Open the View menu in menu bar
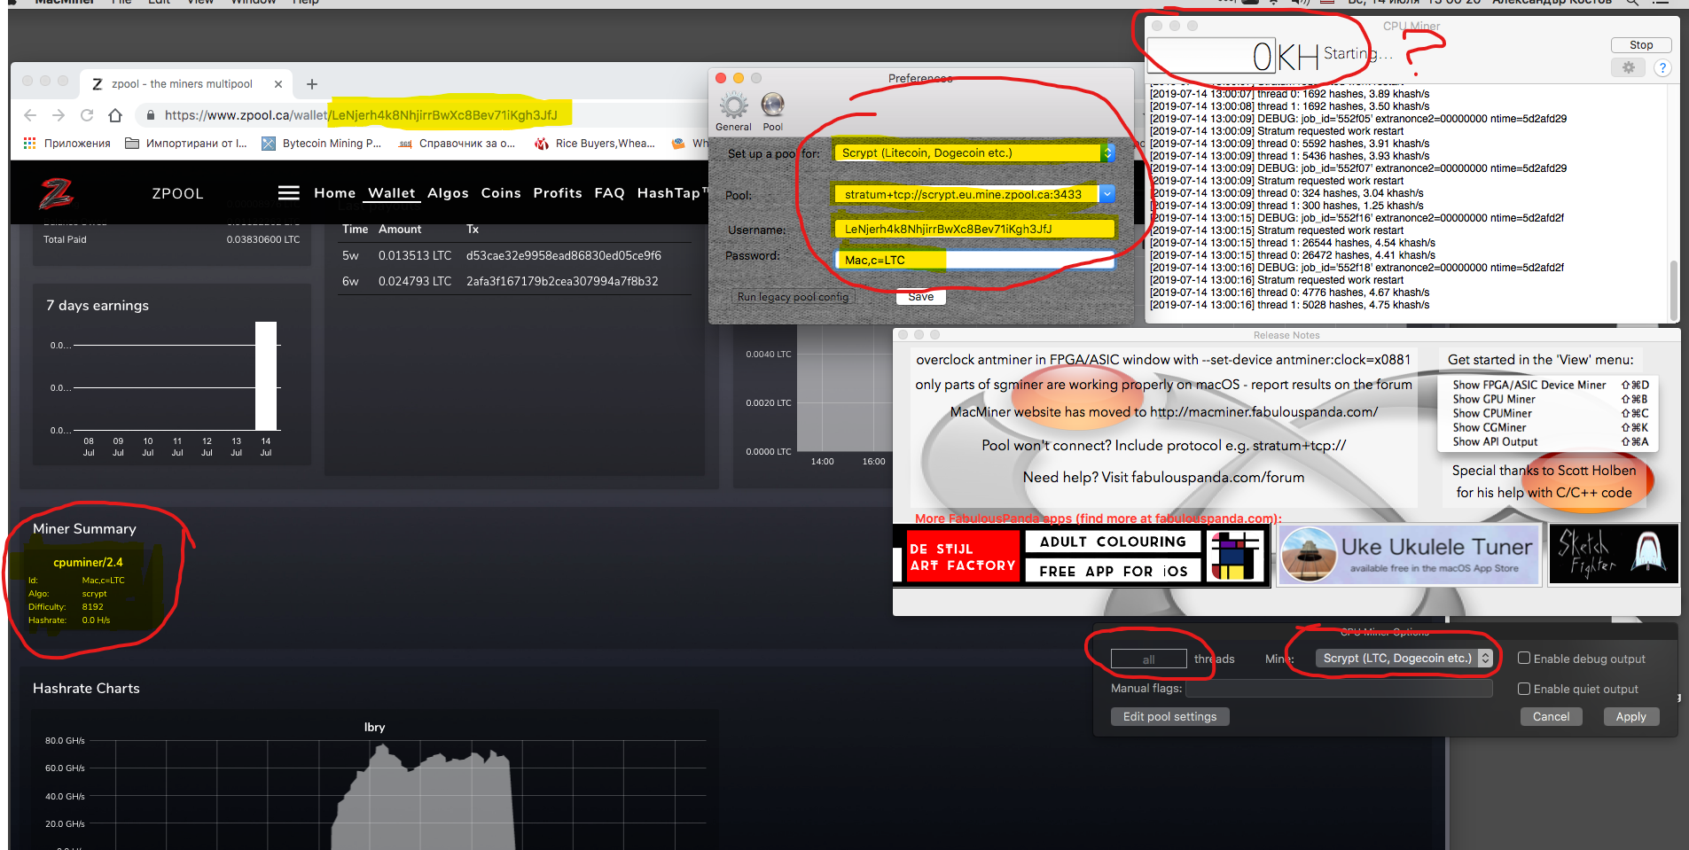The image size is (1689, 850). pyautogui.click(x=199, y=3)
